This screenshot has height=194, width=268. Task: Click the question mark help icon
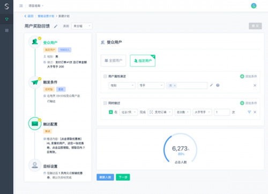tap(218, 85)
